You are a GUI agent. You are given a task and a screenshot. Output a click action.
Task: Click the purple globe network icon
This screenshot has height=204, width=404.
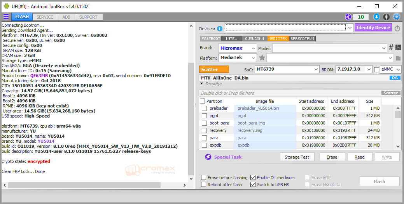[348, 17]
